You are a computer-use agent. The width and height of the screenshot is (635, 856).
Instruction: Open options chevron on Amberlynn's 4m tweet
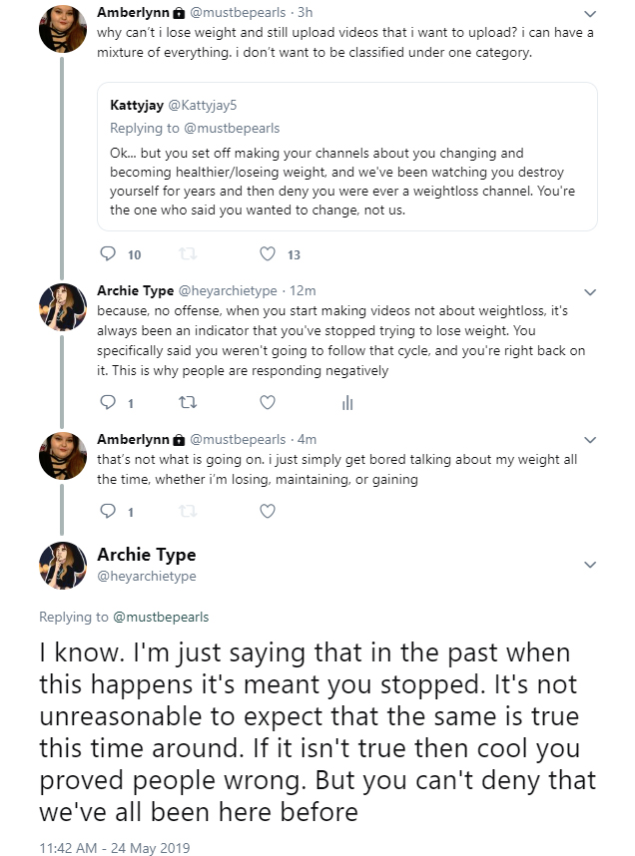coord(590,440)
